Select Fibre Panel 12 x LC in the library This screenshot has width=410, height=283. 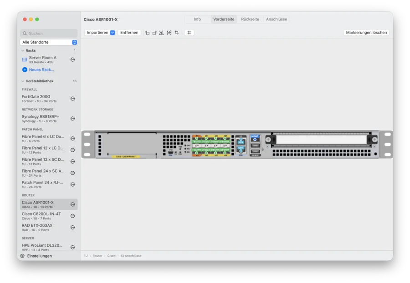49,150
